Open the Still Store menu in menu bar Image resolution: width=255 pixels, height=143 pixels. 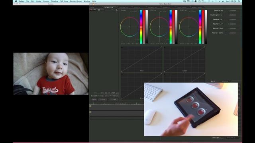click(x=64, y=1)
